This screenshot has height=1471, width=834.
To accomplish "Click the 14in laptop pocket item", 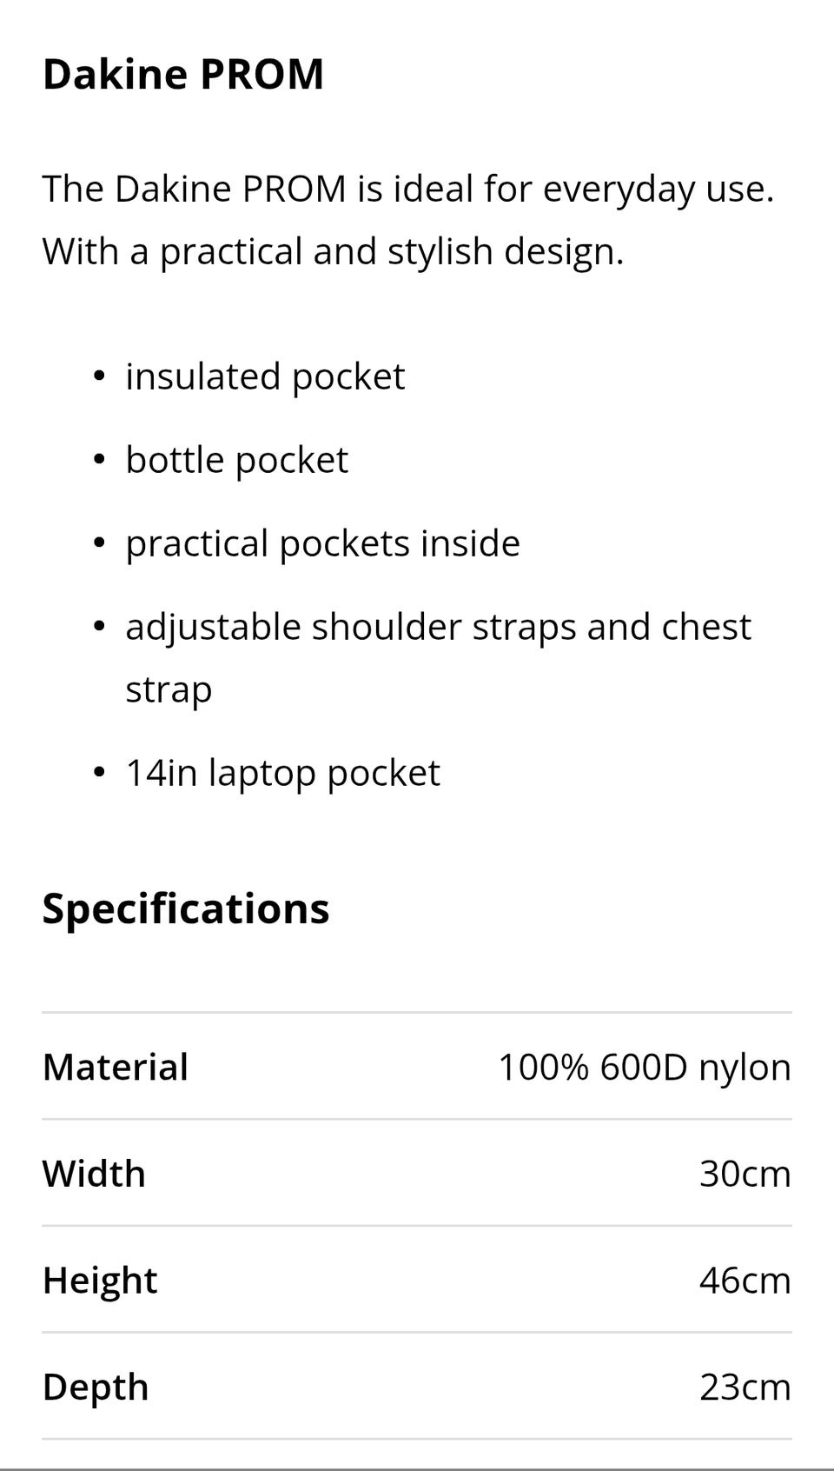I will pos(282,773).
